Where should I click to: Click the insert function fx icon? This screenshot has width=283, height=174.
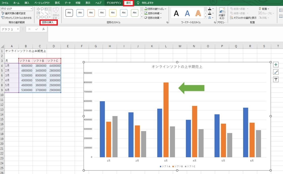click(43, 29)
